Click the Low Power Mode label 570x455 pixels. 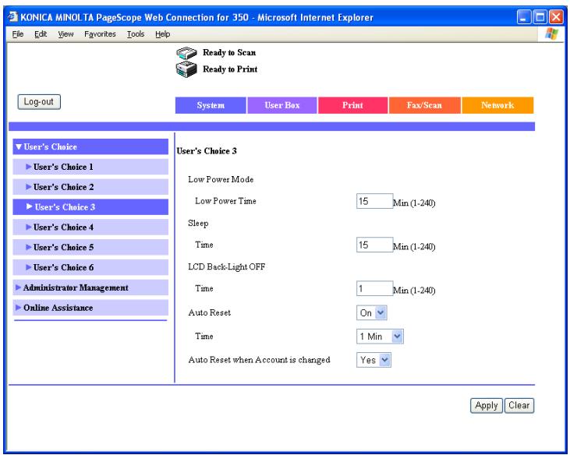point(221,179)
